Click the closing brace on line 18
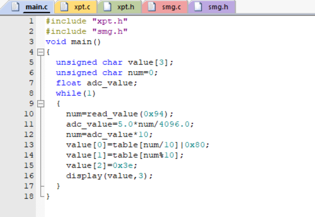Image resolution: width=315 pixels, height=217 pixels. [x=48, y=196]
